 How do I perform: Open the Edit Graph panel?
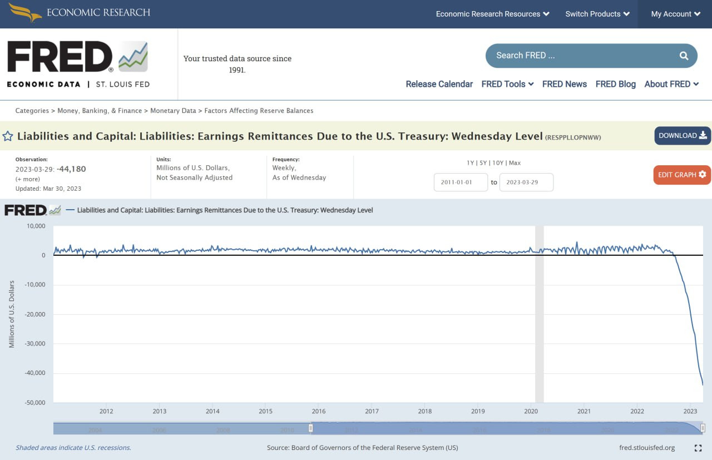click(x=682, y=175)
